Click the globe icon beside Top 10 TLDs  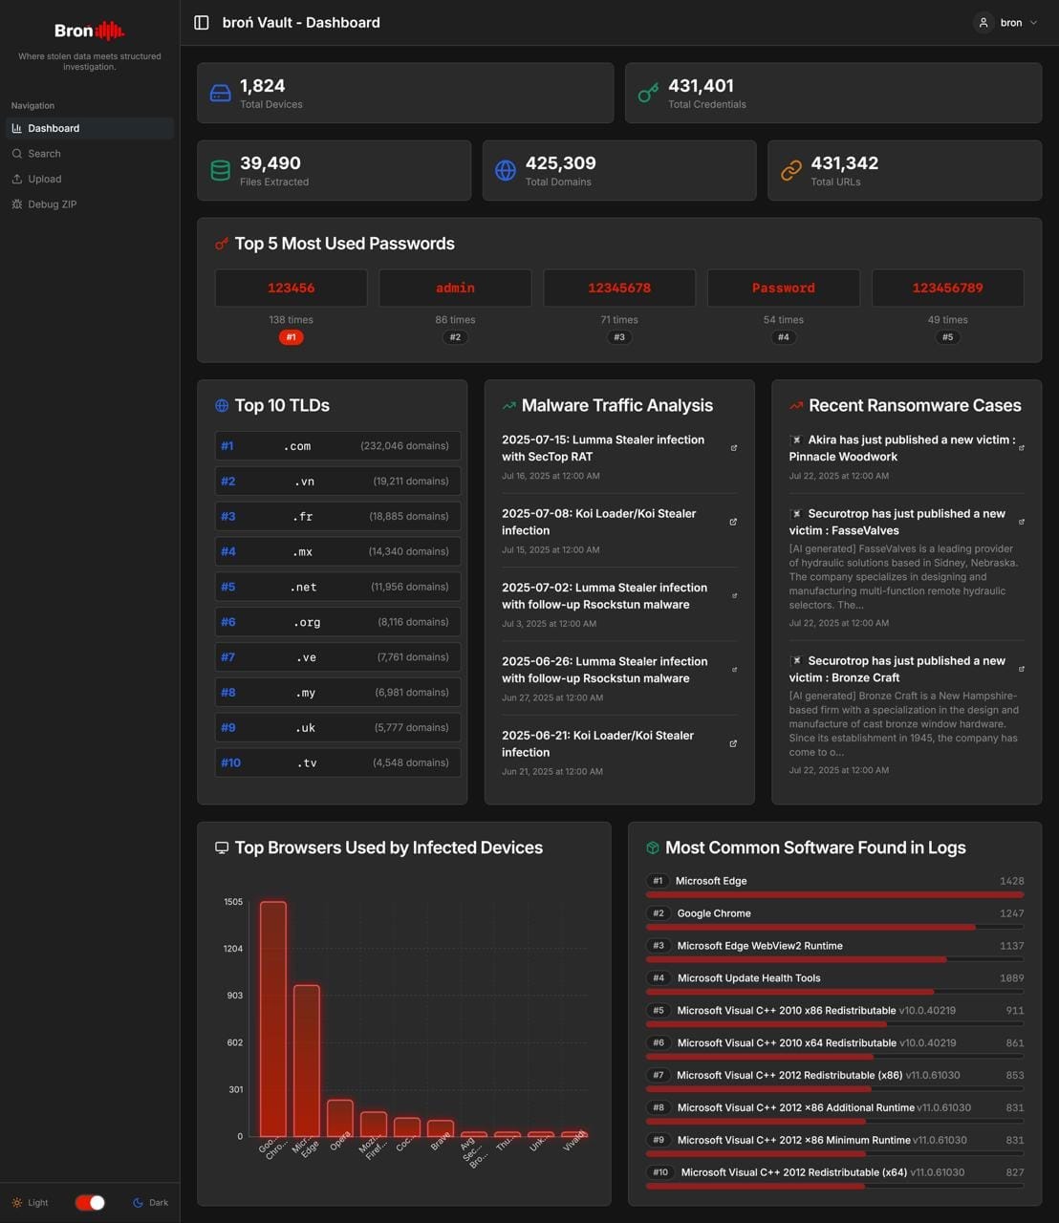click(221, 405)
